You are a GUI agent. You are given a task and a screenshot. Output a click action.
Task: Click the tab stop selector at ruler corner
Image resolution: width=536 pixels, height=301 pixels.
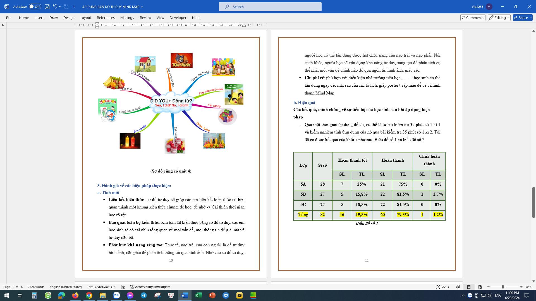point(3,25)
